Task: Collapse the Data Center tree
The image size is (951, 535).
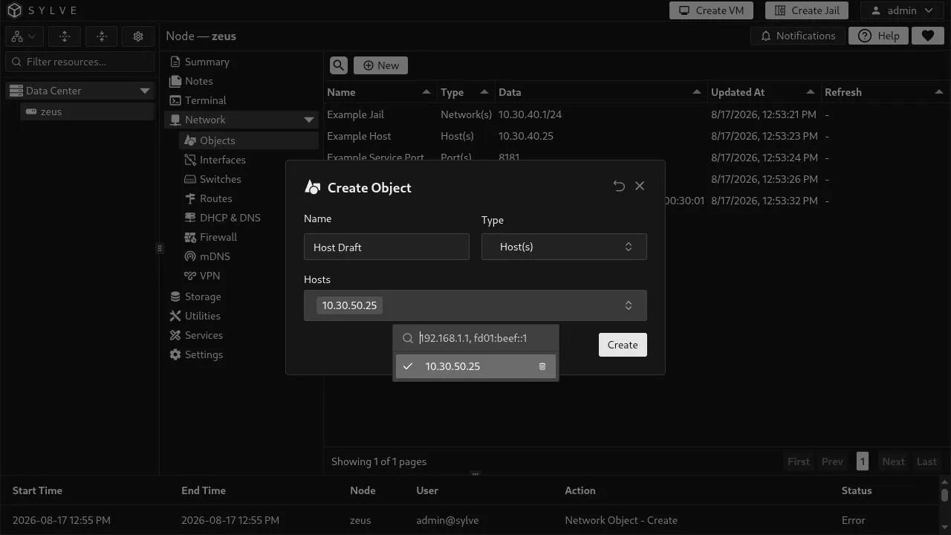Action: (145, 91)
